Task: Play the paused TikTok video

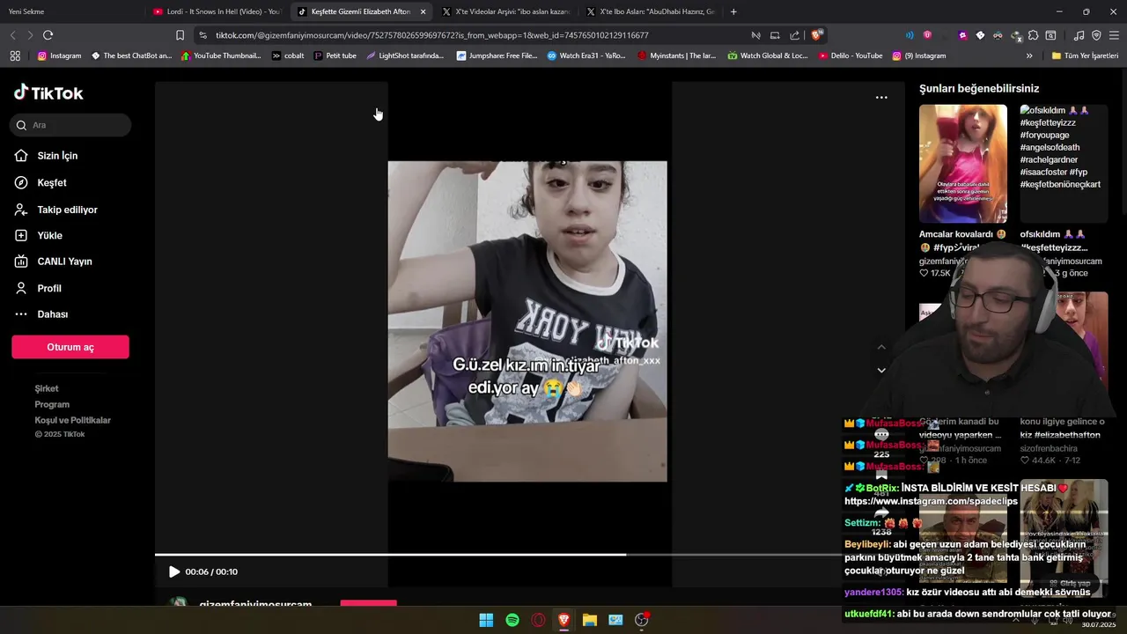Action: pos(174,571)
